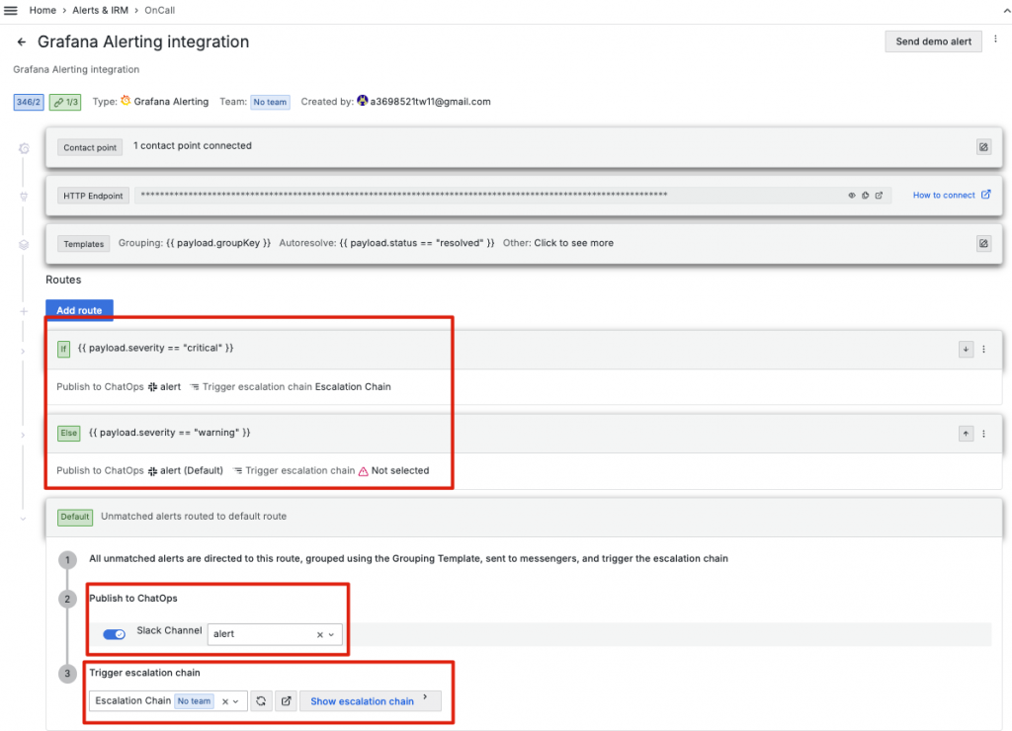The width and height of the screenshot is (1012, 731).
Task: Click the Grouping payload.groupKey template text
Action: coord(195,243)
